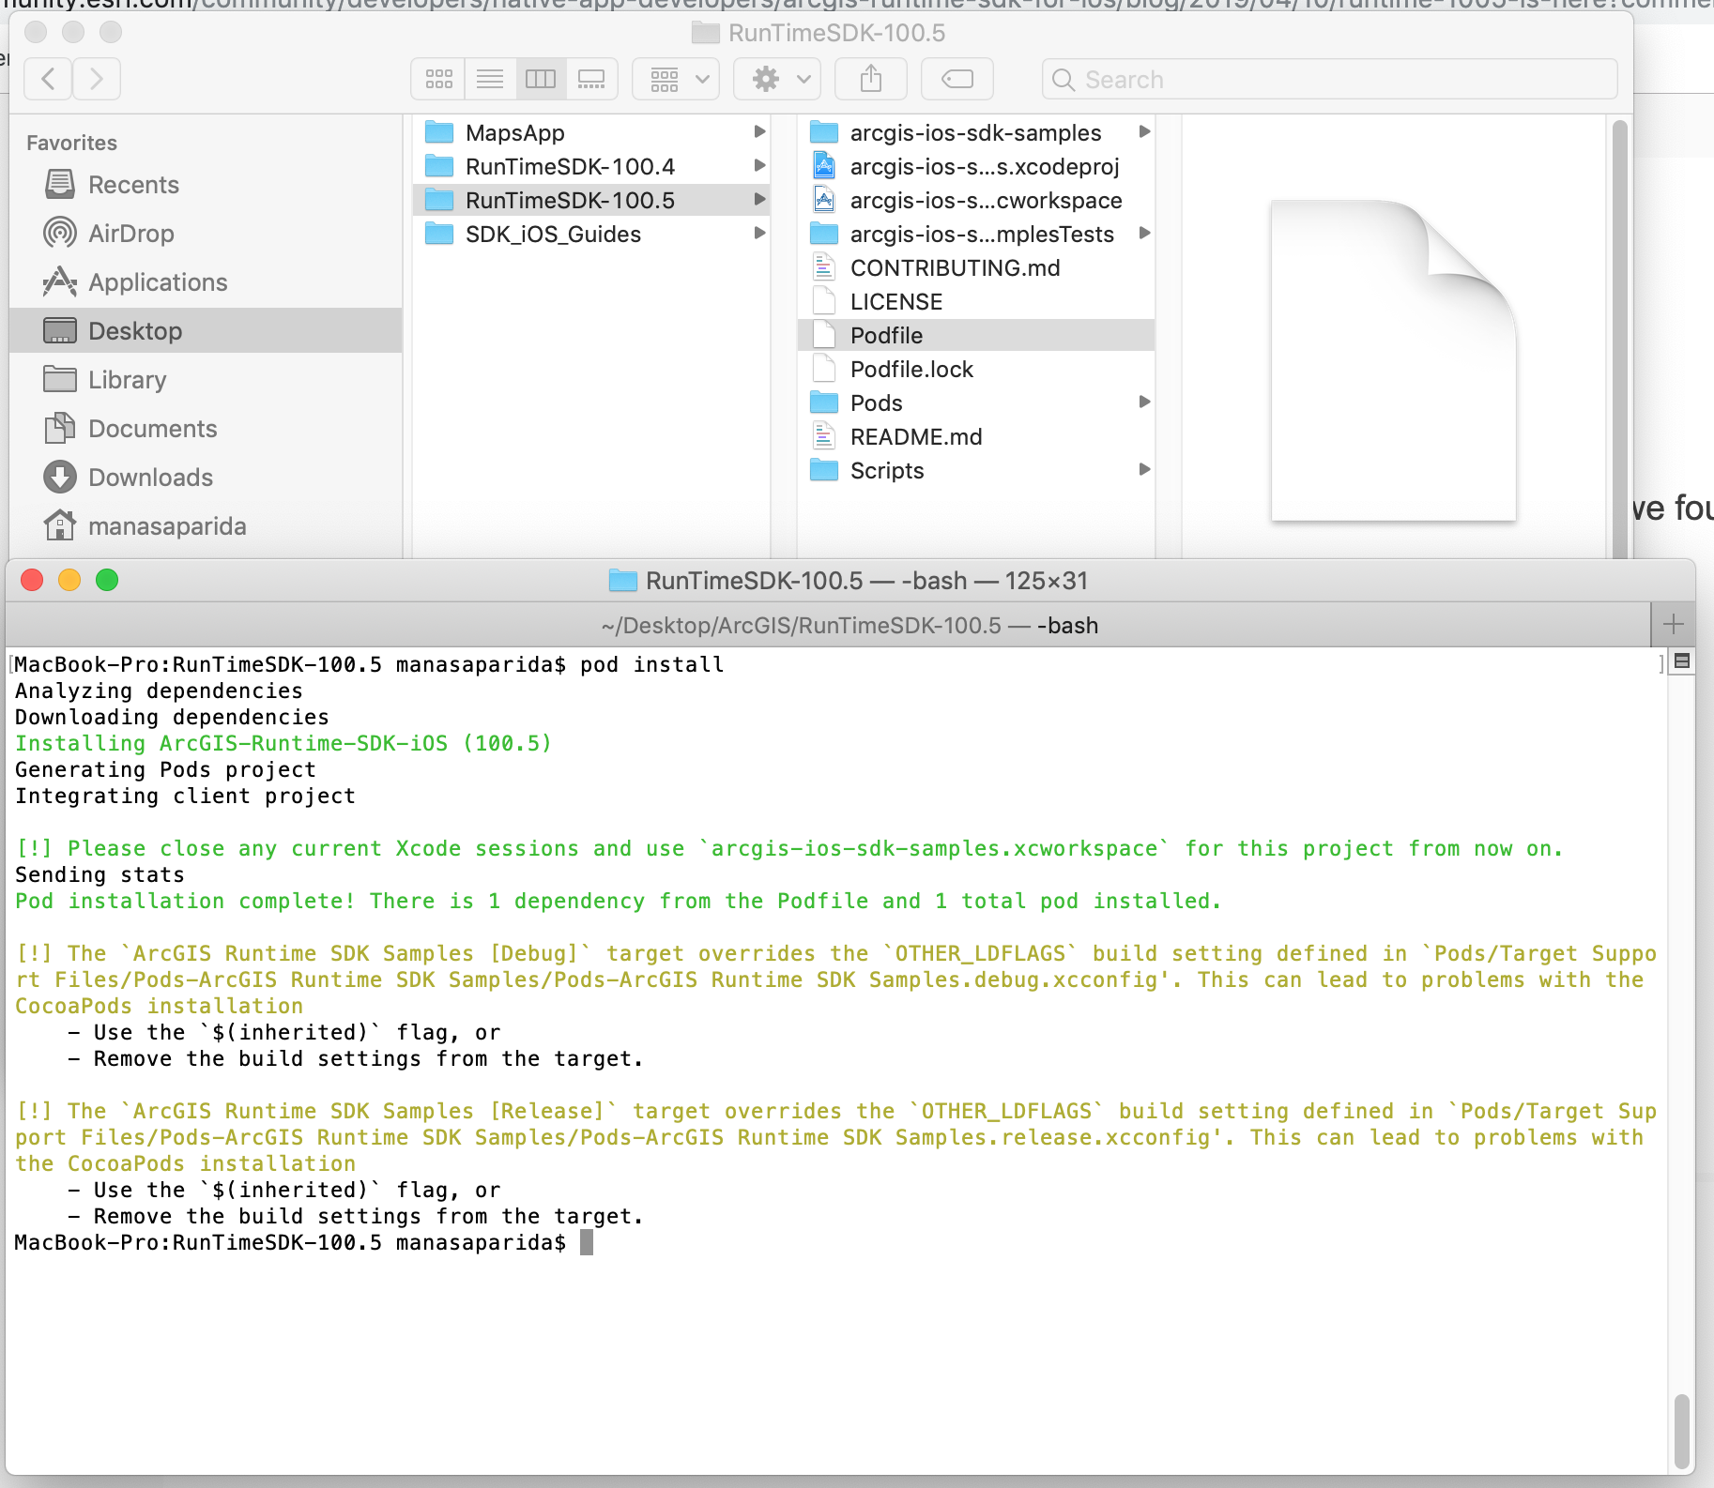Click the Share toolbar button

pos(871,79)
